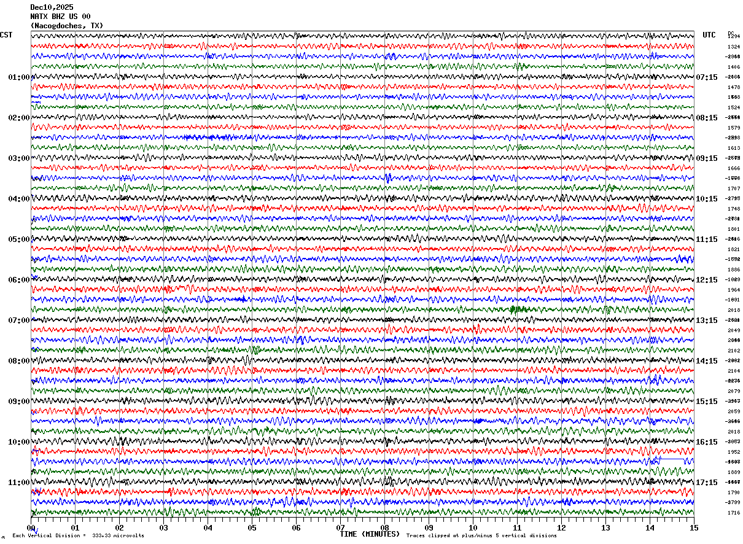Click the DC offset value 1801
This screenshot has width=743, height=544.
pyautogui.click(x=734, y=229)
